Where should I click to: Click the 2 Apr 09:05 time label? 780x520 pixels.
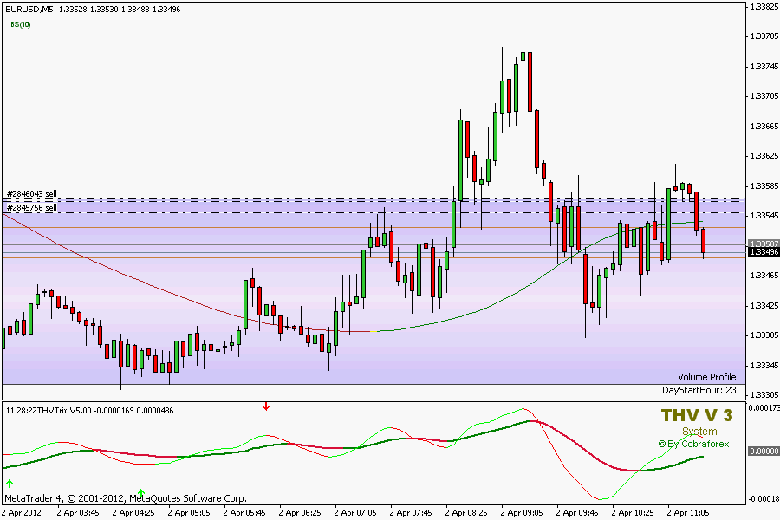pos(523,512)
